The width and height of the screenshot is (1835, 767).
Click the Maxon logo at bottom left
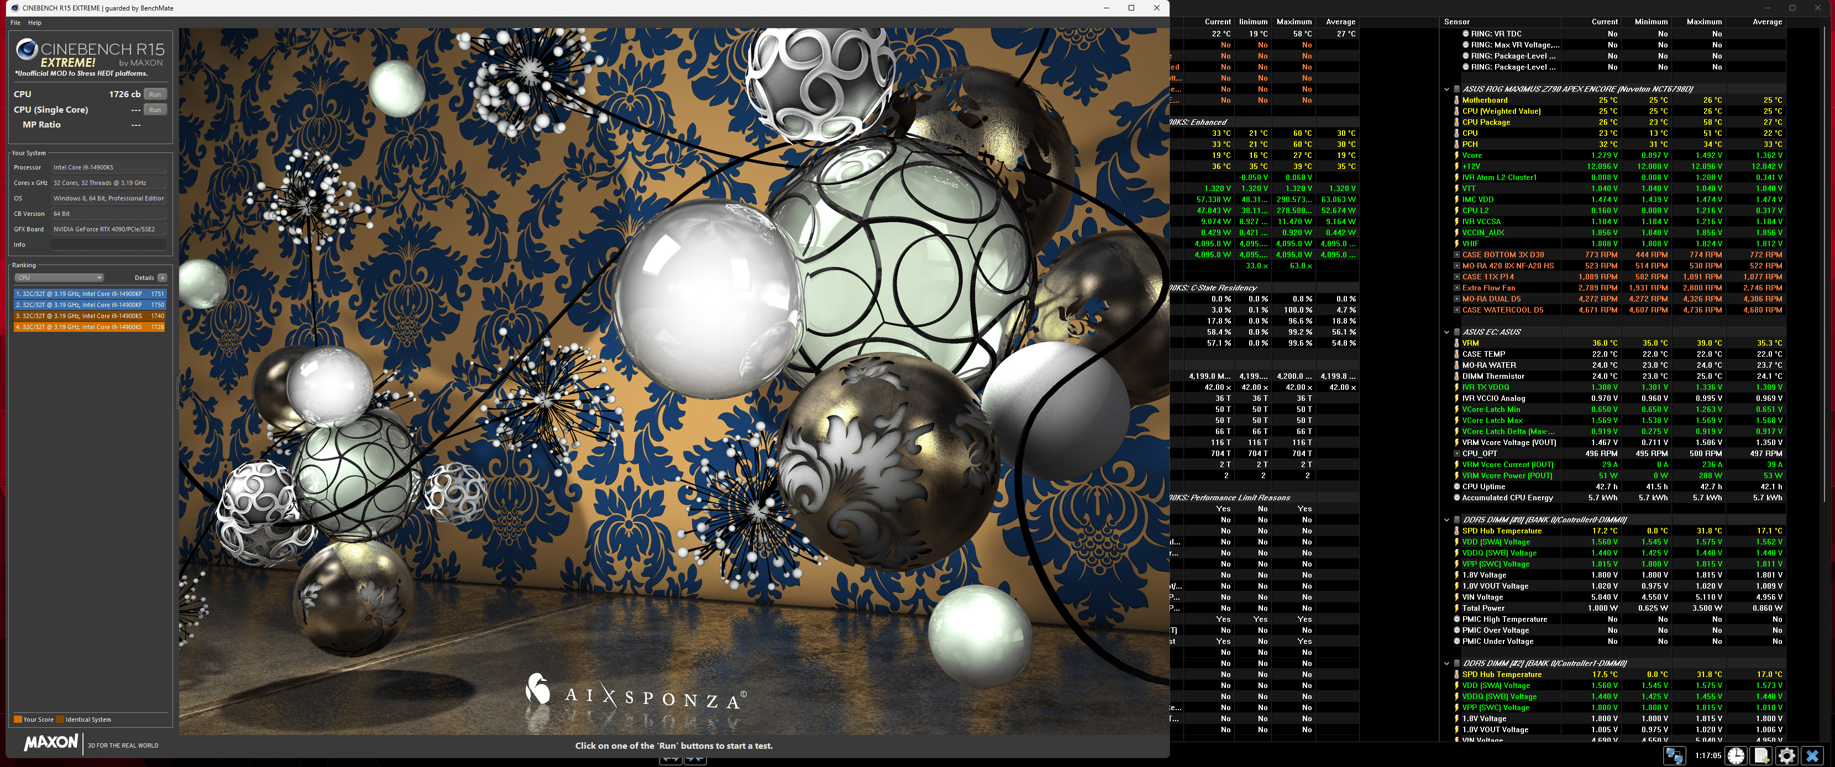pyautogui.click(x=51, y=743)
